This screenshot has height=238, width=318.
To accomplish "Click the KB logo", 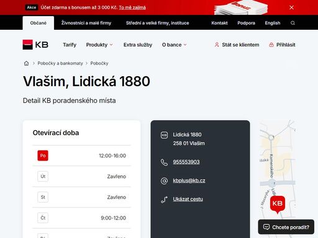I will pos(35,45).
